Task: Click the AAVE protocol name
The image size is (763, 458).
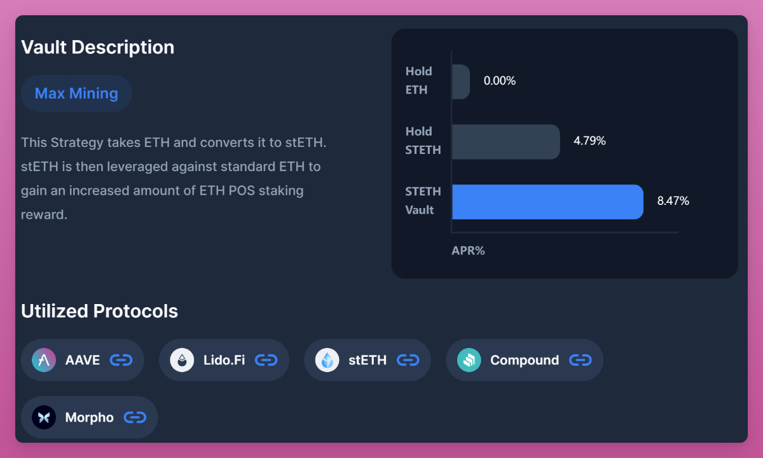Action: (83, 360)
